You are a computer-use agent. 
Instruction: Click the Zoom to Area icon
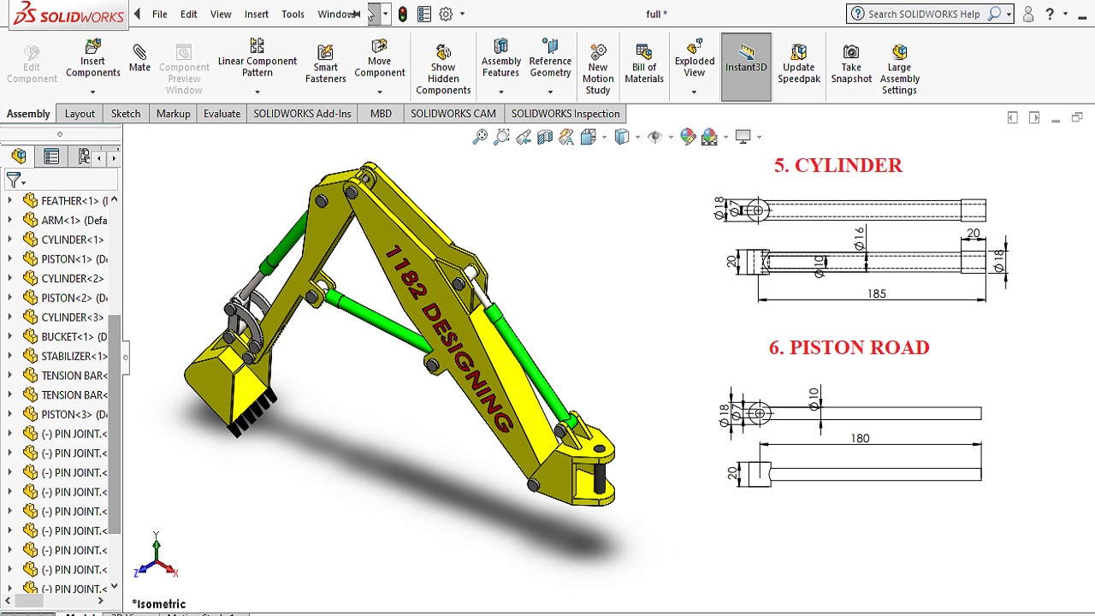coord(501,136)
